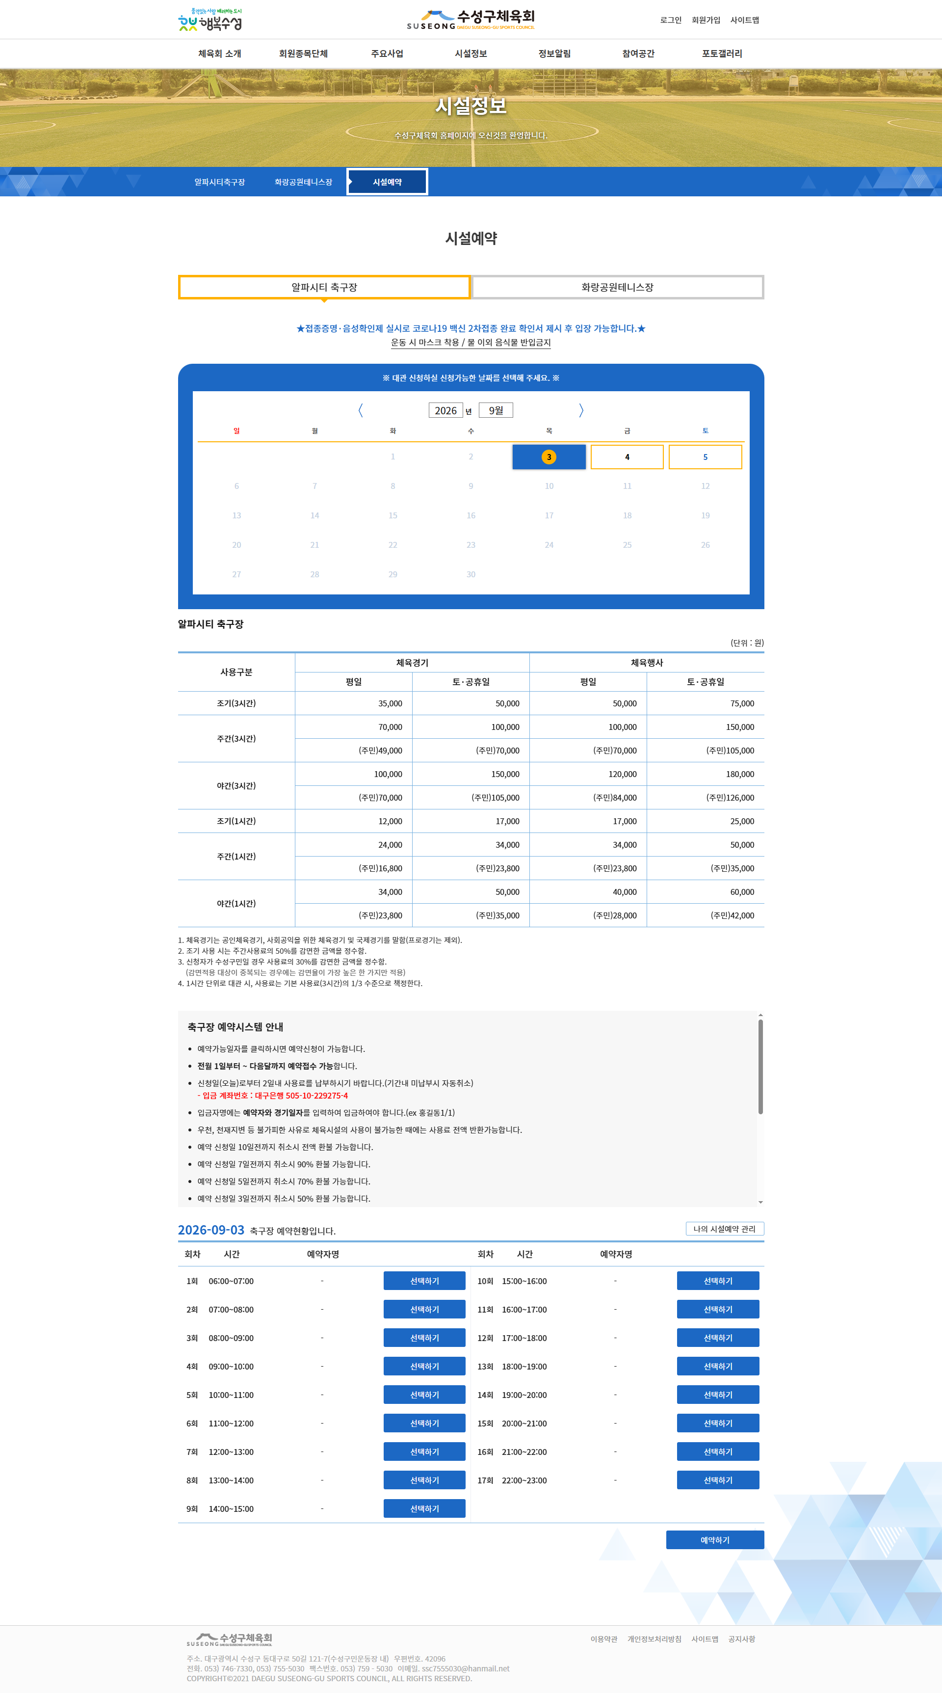
Task: Click the 야간(1시간) row label
Action: tap(236, 904)
